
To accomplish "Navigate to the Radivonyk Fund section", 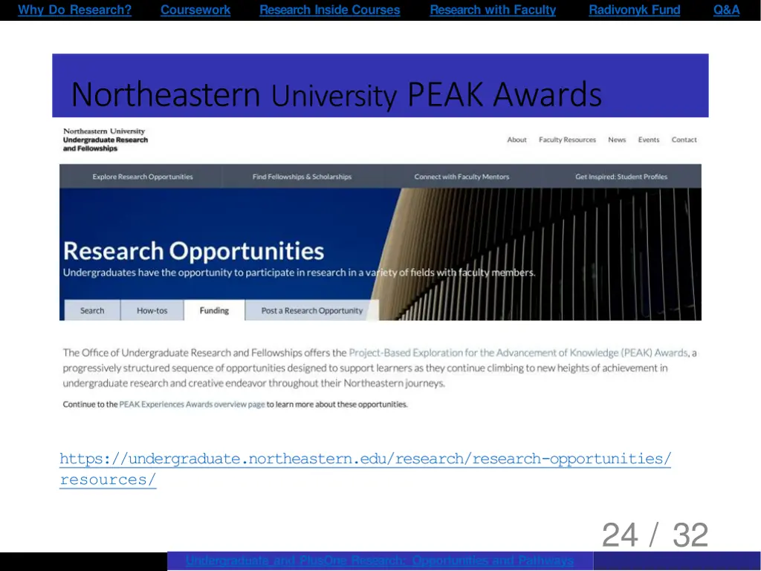I will [x=634, y=10].
